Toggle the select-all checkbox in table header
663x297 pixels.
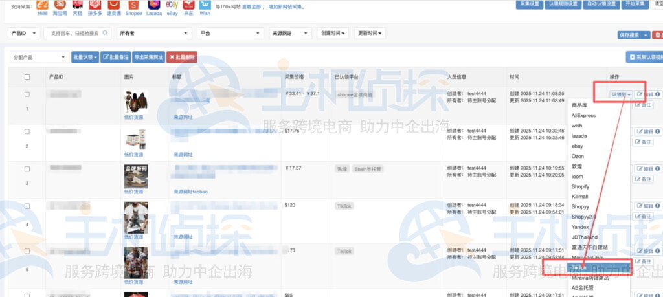(27, 77)
